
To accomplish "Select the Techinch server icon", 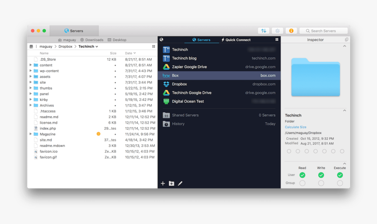I will point(166,50).
